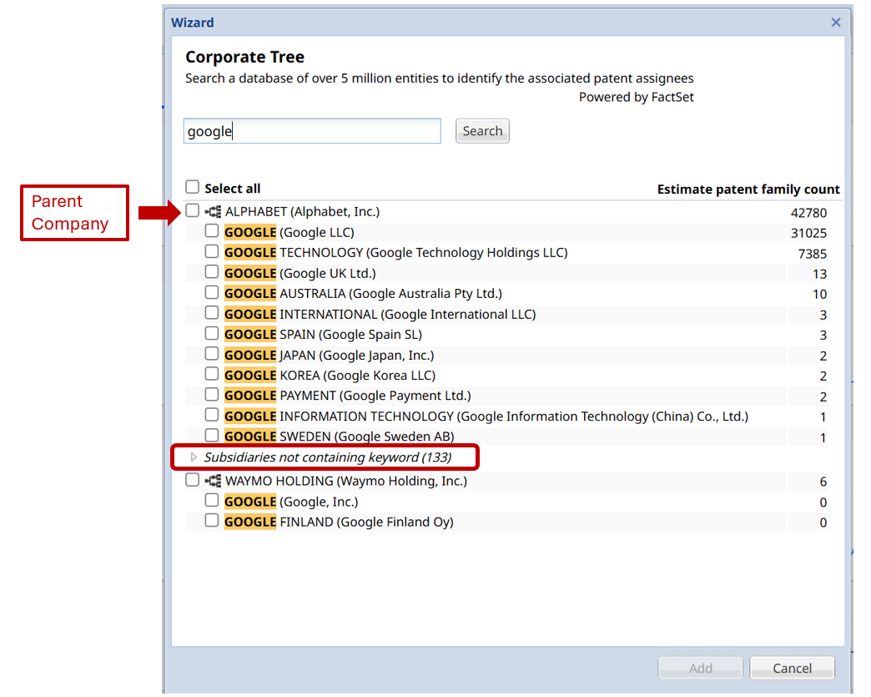
Task: Tick the Google Japan, Inc. checkbox
Action: pyautogui.click(x=212, y=354)
